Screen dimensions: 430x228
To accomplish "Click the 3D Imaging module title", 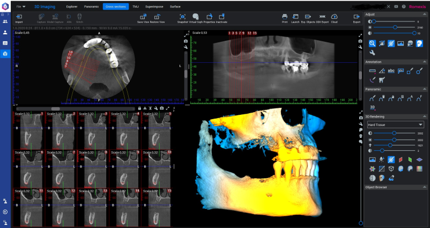I will [45, 6].
